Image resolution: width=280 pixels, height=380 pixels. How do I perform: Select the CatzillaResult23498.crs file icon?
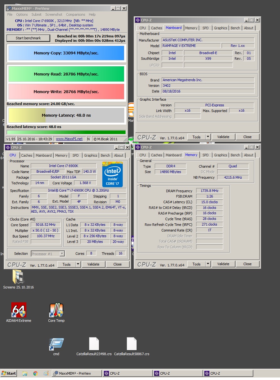point(94,344)
